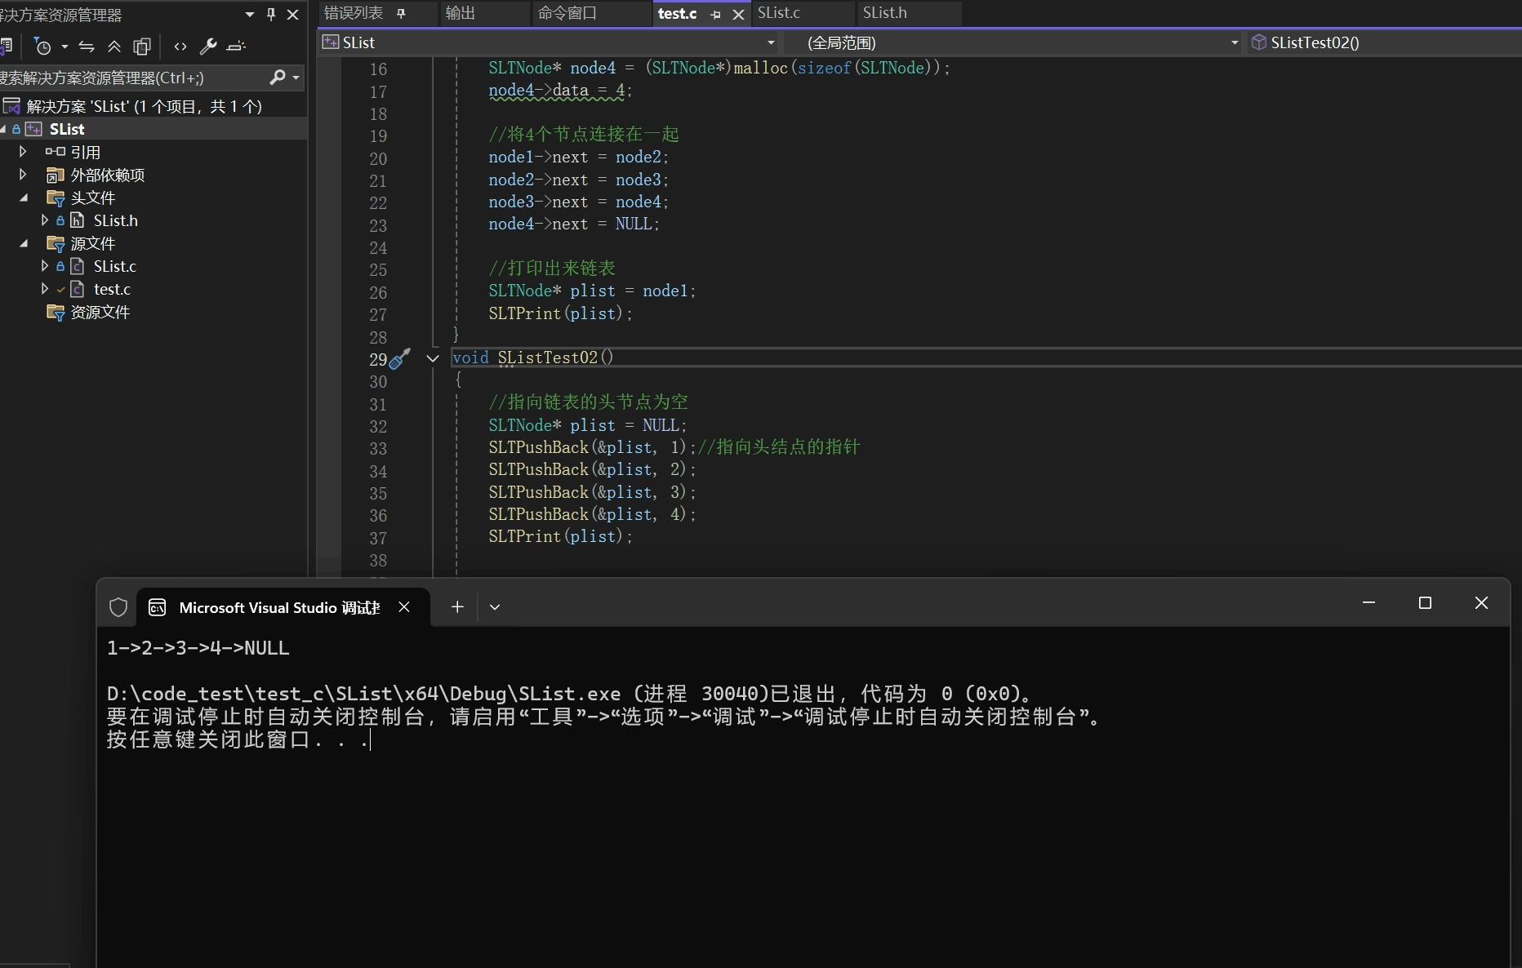Click the shield icon in the console window
This screenshot has height=968, width=1522.
(118, 607)
